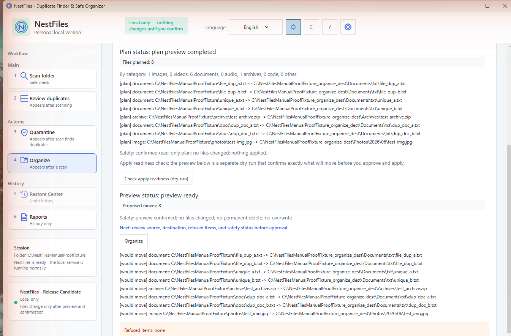Click the NestFiles logo in the header

[x=21, y=27]
